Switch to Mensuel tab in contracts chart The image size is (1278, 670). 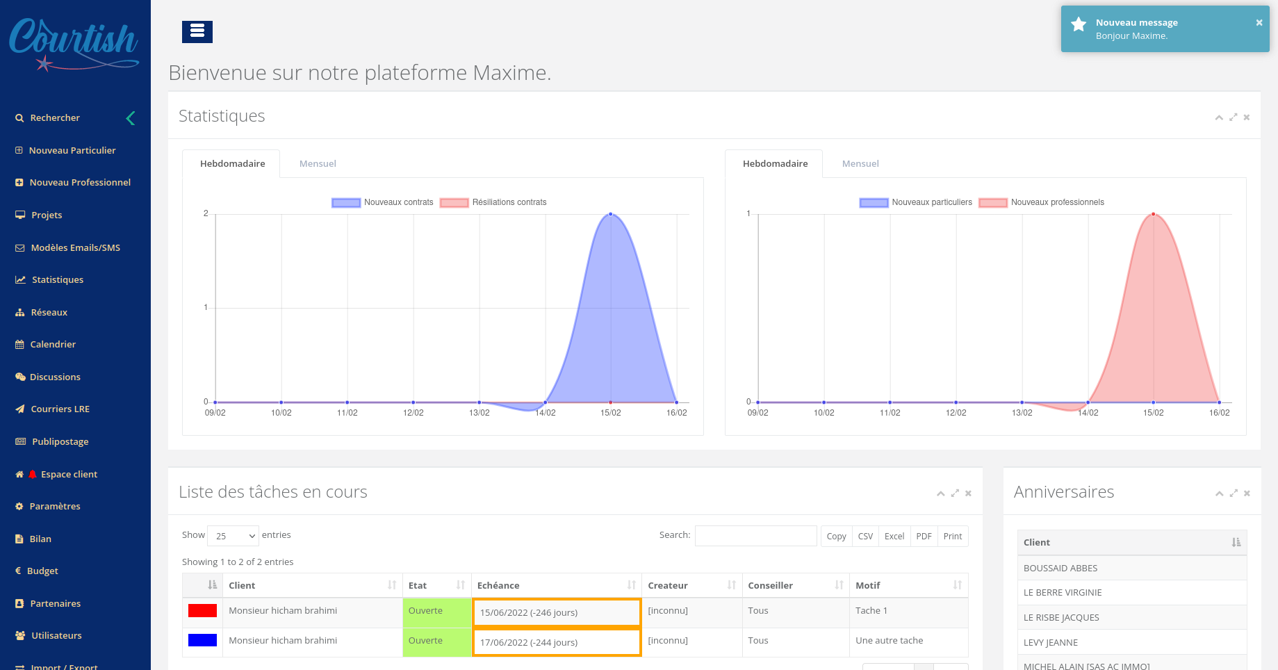click(318, 164)
